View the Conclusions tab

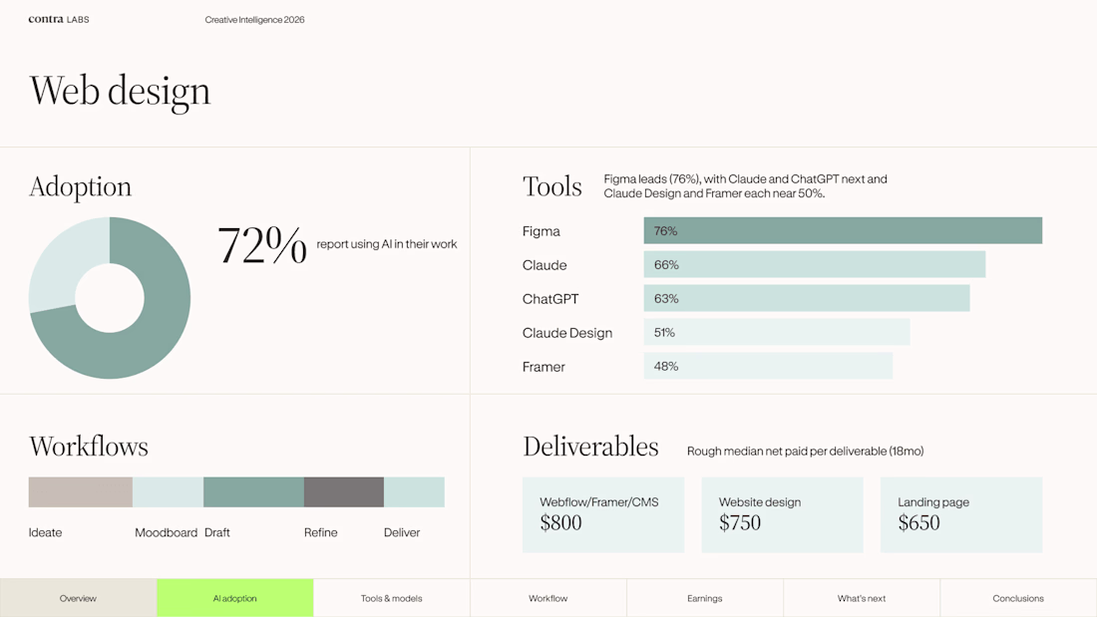tap(1018, 598)
